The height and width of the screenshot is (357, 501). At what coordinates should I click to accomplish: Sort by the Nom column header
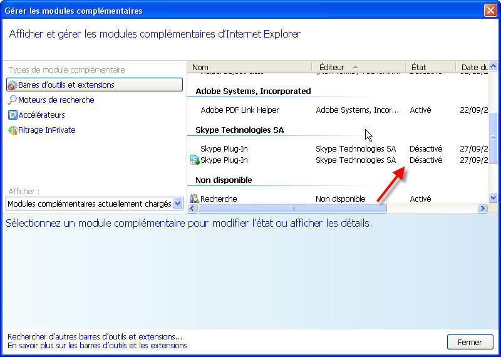point(249,67)
